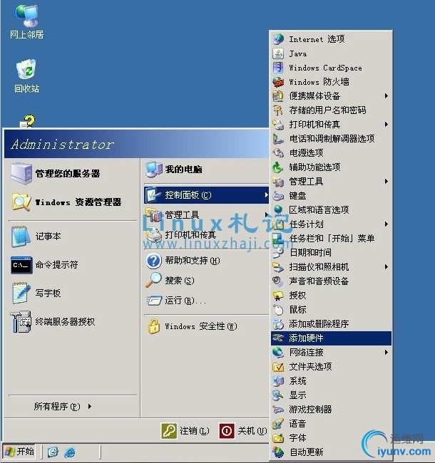Click the Windows CardSpace icon
Image resolution: width=435 pixels, height=463 pixels.
click(x=278, y=68)
